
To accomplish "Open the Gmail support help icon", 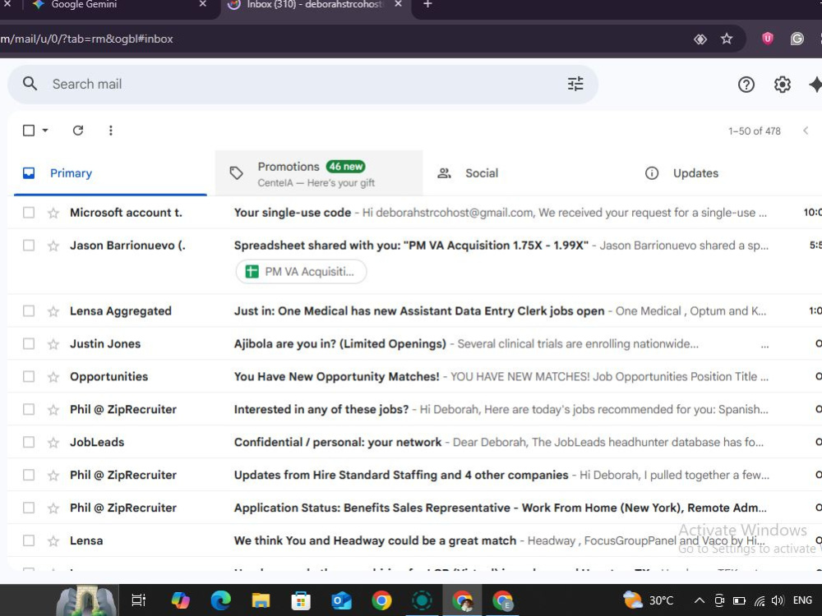I will (x=746, y=85).
